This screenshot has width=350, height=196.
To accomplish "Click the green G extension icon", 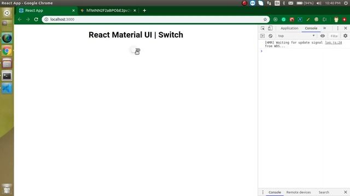I will coord(283,20).
